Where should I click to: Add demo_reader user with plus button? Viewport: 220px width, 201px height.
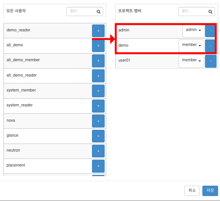click(x=98, y=31)
